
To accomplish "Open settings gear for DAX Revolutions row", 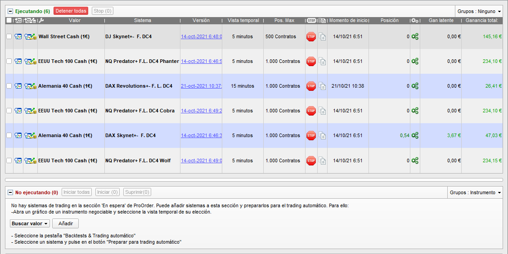I will point(415,86).
